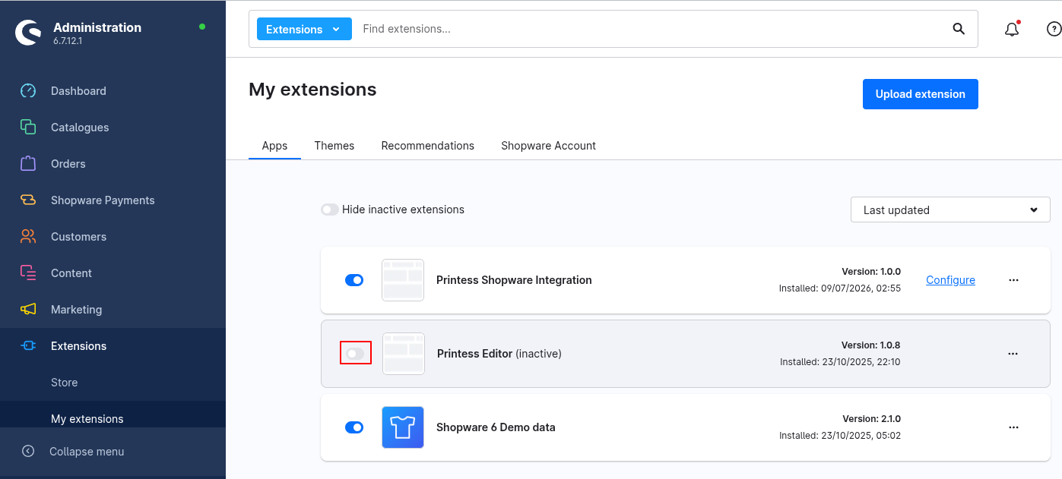Open the Recommendations tab

click(x=428, y=146)
